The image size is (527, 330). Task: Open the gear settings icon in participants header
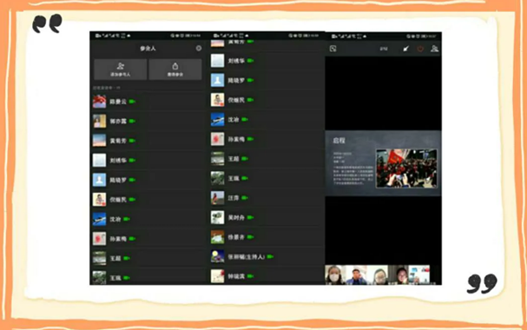(x=199, y=49)
